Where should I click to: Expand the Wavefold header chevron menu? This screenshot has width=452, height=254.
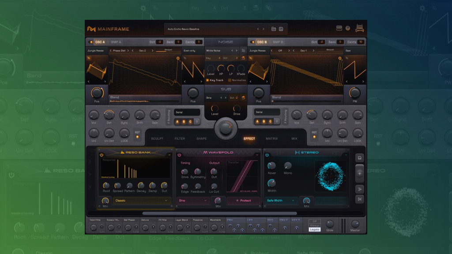[257, 155]
